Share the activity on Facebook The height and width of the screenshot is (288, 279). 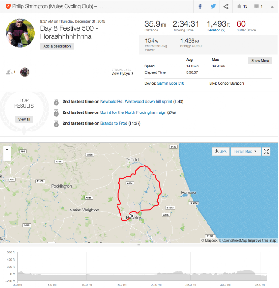pos(200,7)
